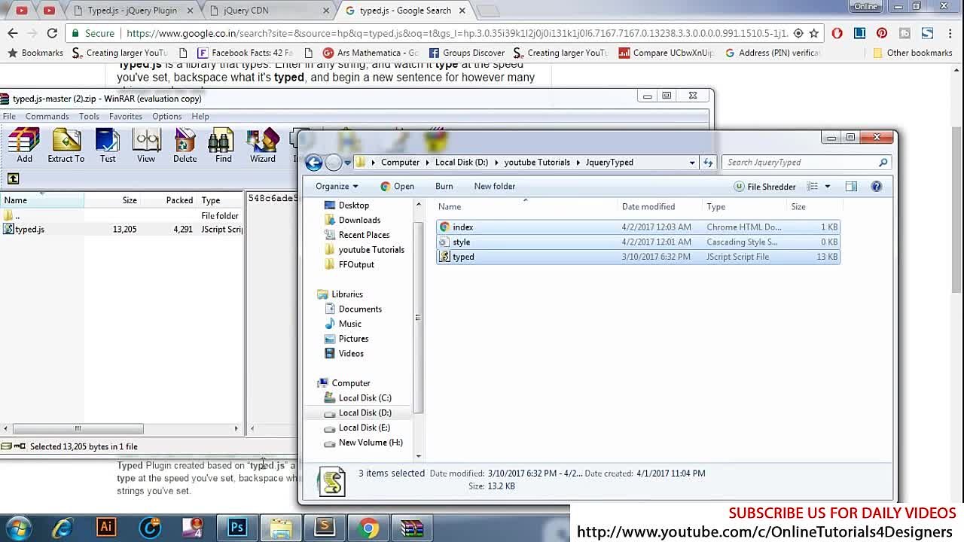
Task: Click the View icon in WinRAR toolbar
Action: point(146,145)
